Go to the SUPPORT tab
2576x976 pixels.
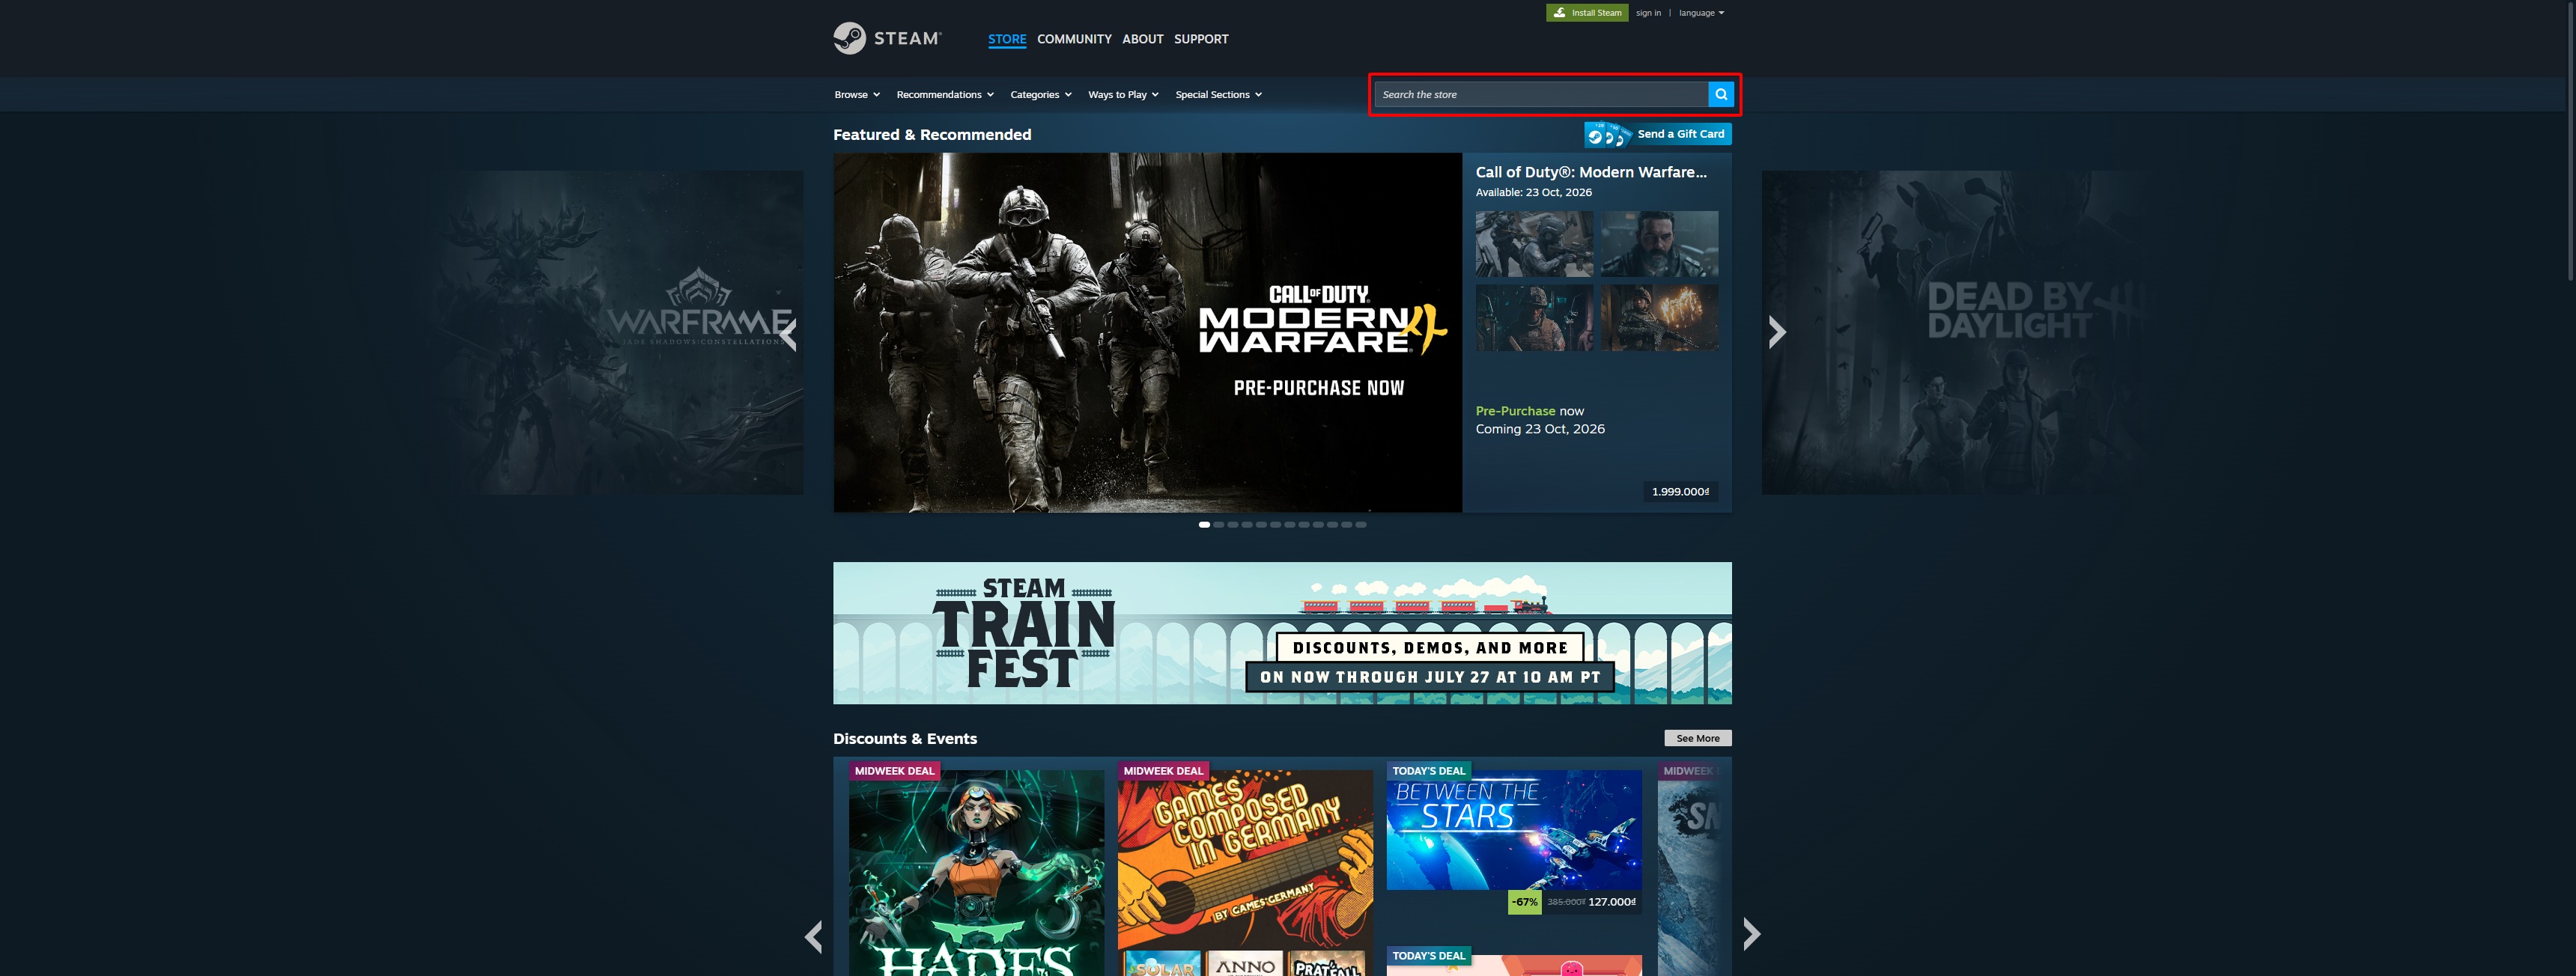click(1201, 39)
